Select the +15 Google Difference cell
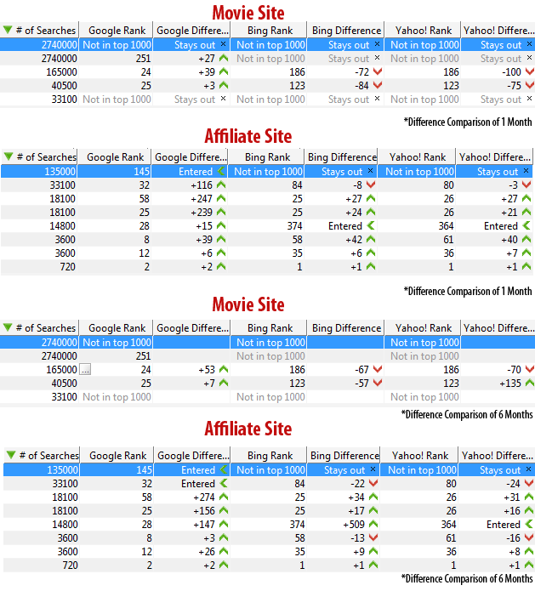This screenshot has height=591, width=535. coord(190,225)
